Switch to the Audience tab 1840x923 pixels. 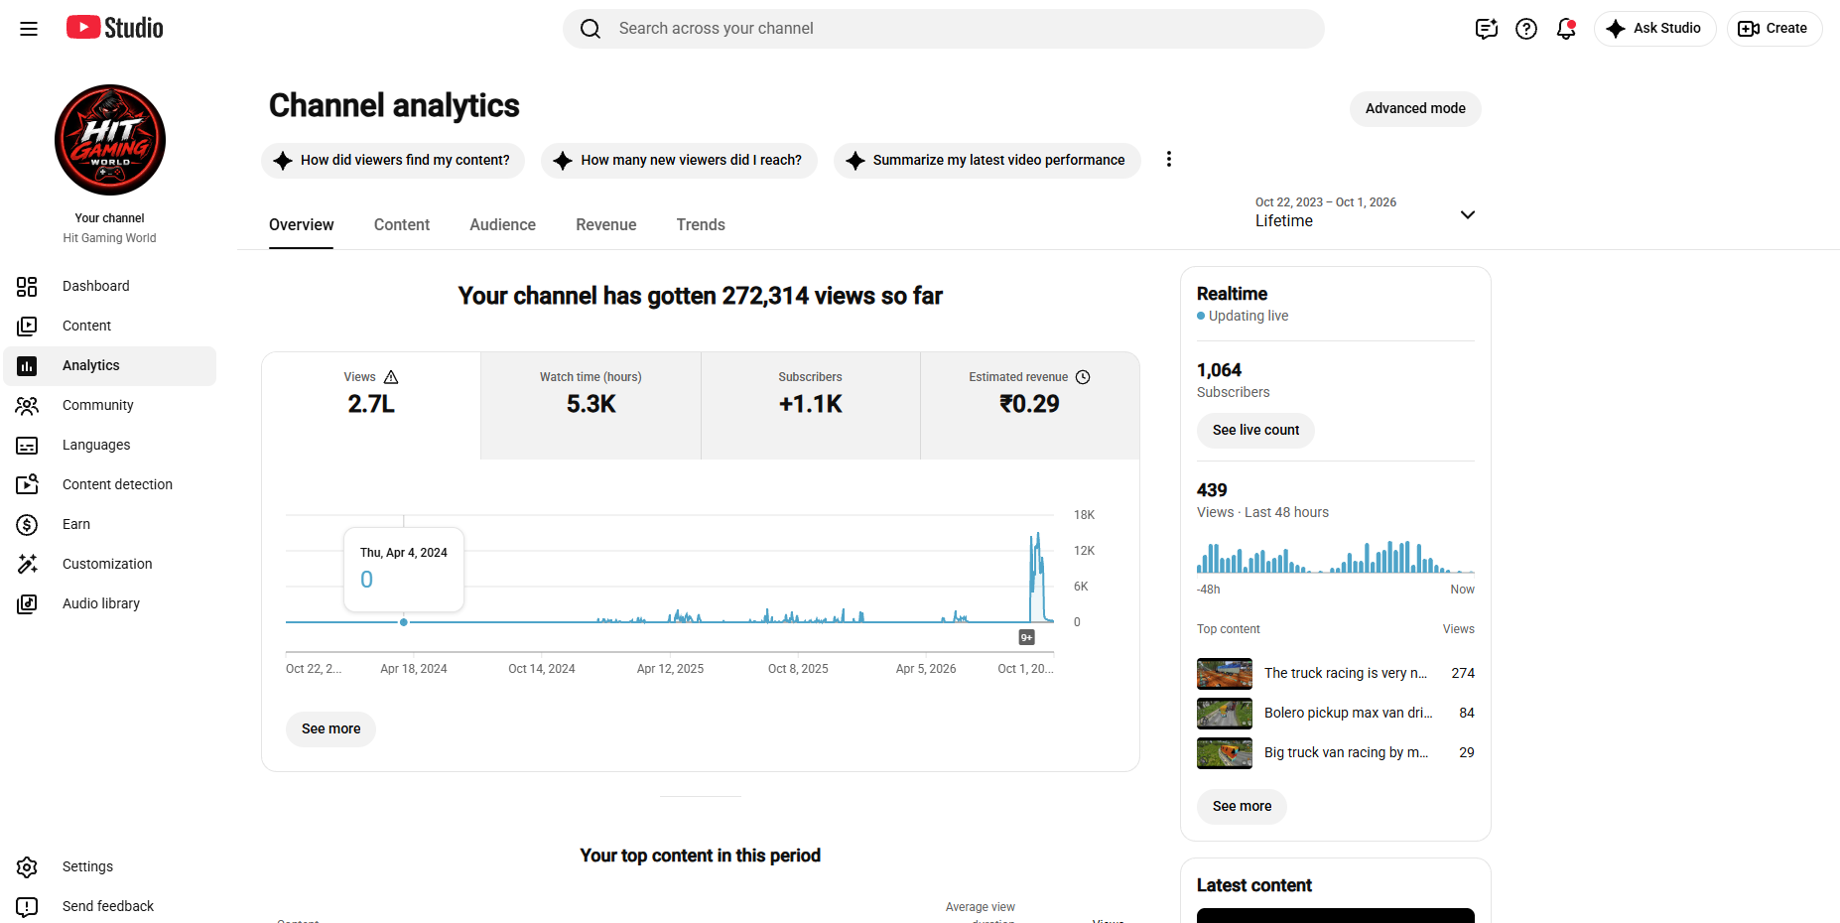point(503,225)
